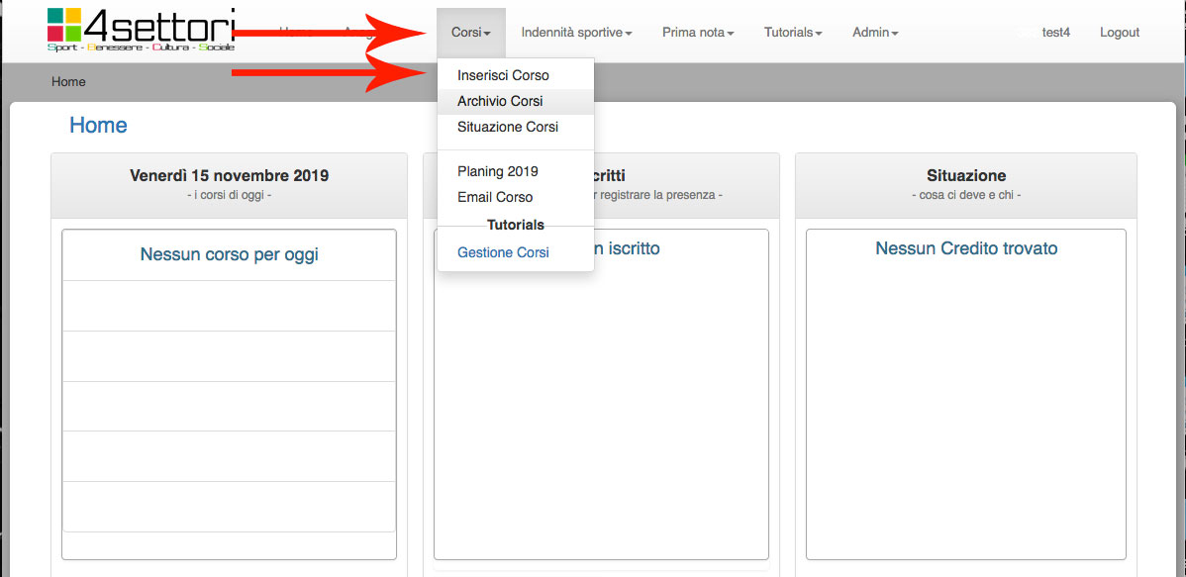Open the Gestione Corsi tutorial link
The height and width of the screenshot is (577, 1186).
tap(503, 252)
